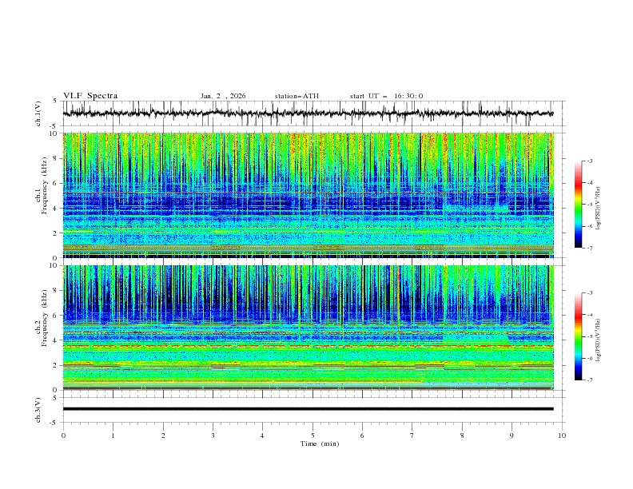The image size is (633, 489).
Task: Click the ch.2 color bar 'log(PSD)(V²/Hz)' label
Action: pyautogui.click(x=599, y=340)
